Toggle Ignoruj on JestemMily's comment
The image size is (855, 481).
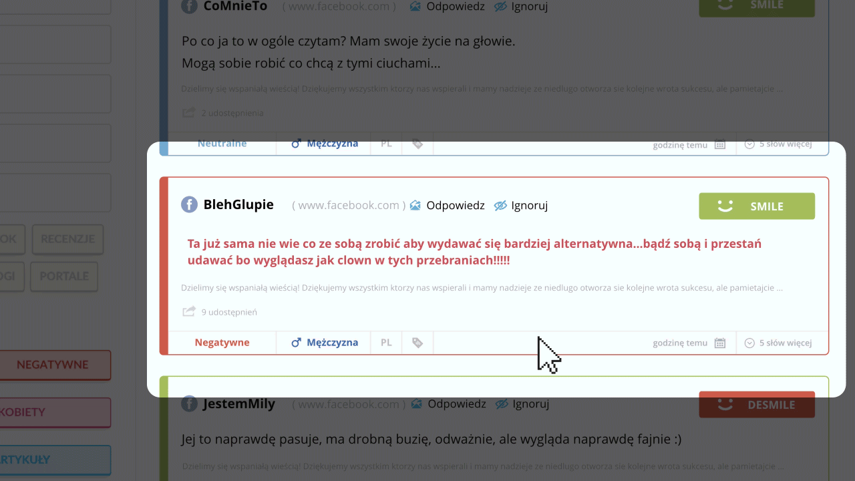coord(522,404)
